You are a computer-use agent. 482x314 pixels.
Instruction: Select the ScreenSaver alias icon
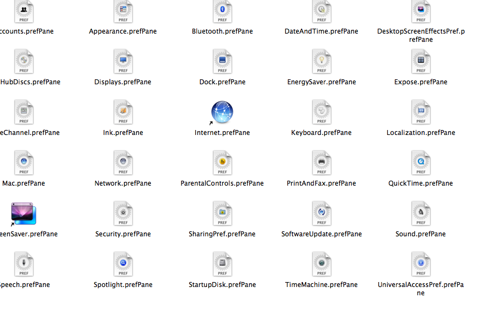[x=23, y=214]
